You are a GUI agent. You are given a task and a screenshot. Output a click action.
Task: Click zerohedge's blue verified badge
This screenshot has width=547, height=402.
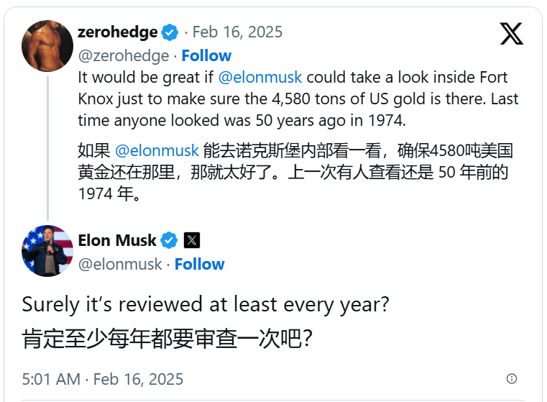pos(170,32)
